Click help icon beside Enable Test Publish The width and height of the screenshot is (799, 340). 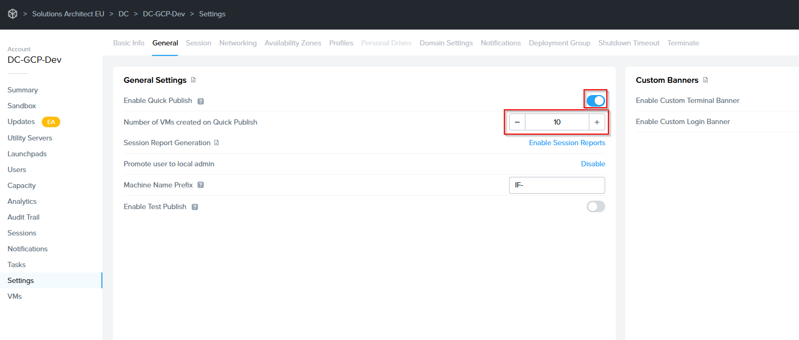(x=195, y=207)
